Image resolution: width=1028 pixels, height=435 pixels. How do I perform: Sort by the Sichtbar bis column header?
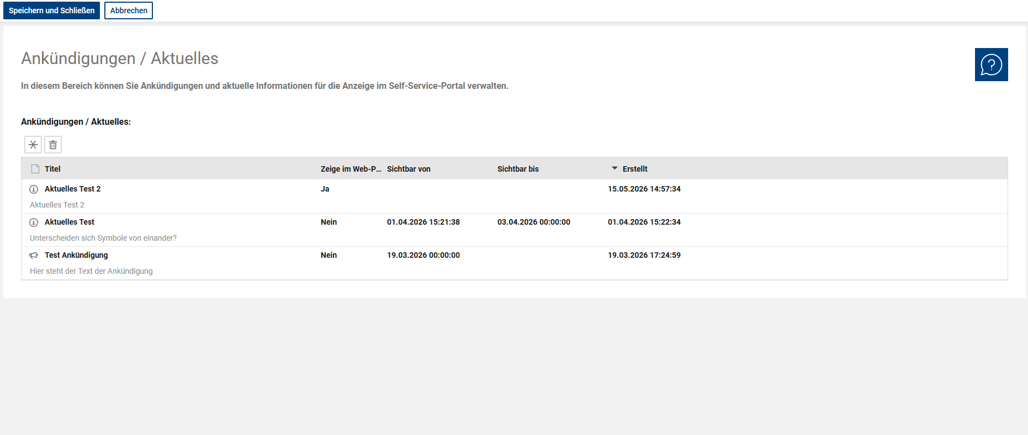518,169
